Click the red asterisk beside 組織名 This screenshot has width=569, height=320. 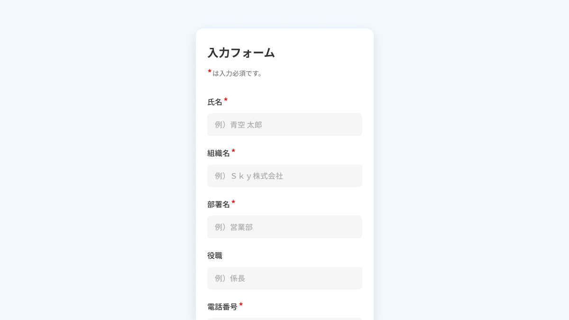coord(233,151)
